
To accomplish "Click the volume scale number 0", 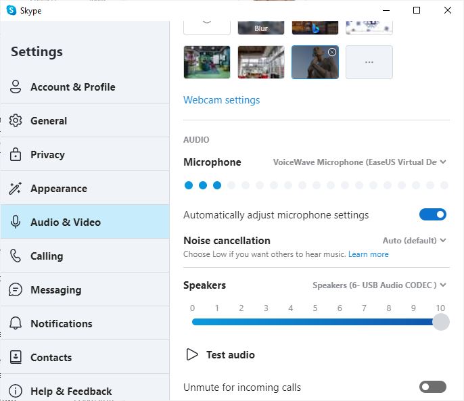I will (192, 308).
